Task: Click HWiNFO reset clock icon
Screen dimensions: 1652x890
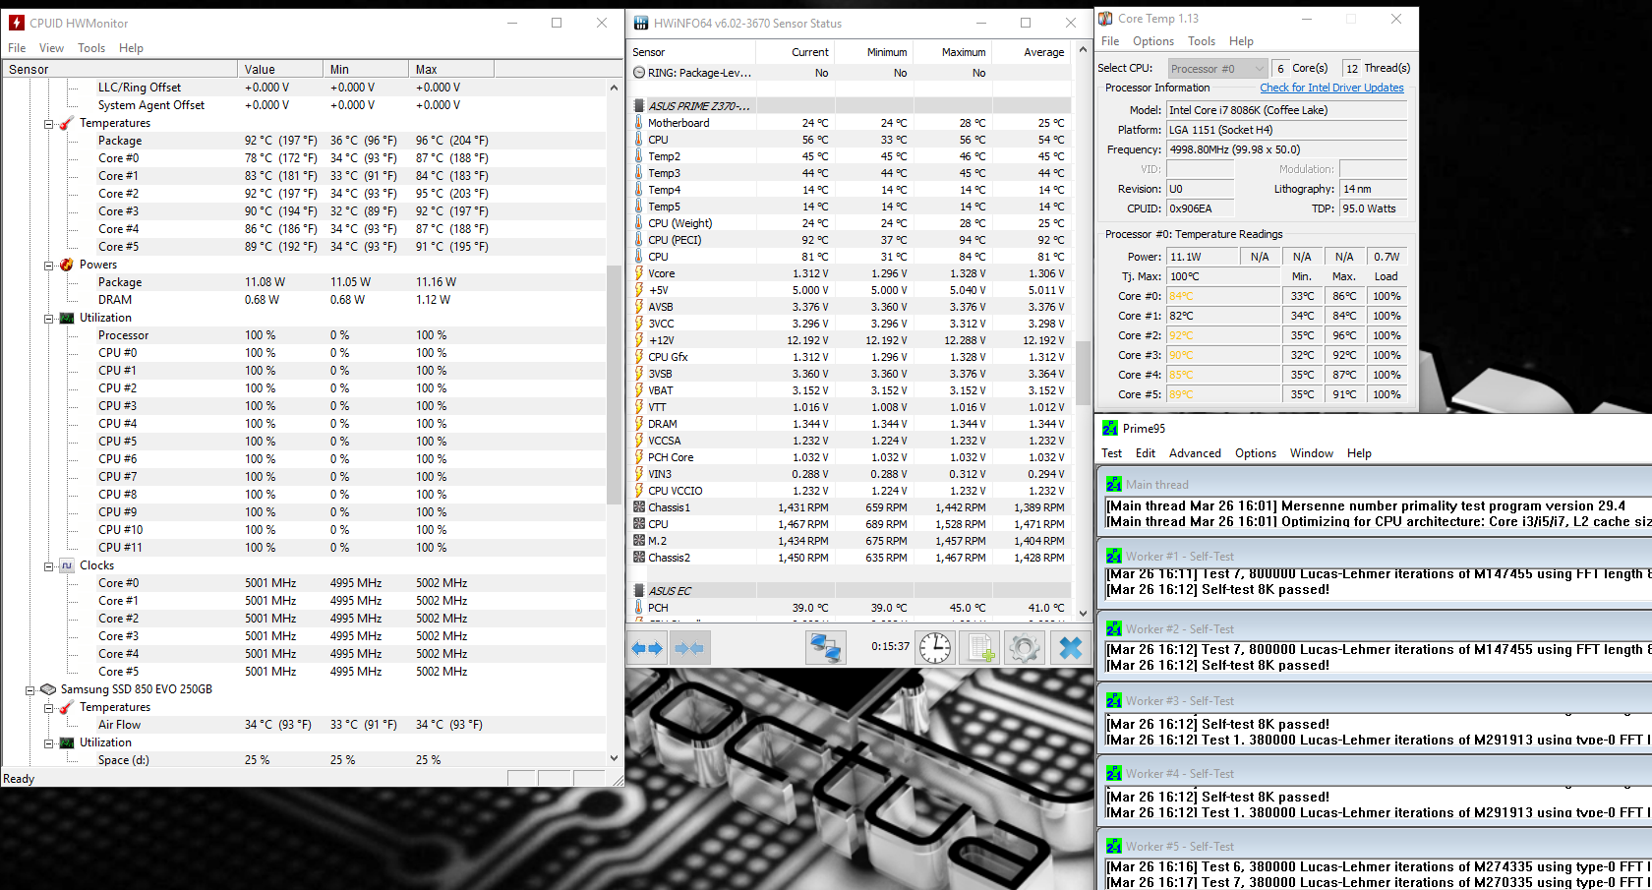Action: [935, 648]
